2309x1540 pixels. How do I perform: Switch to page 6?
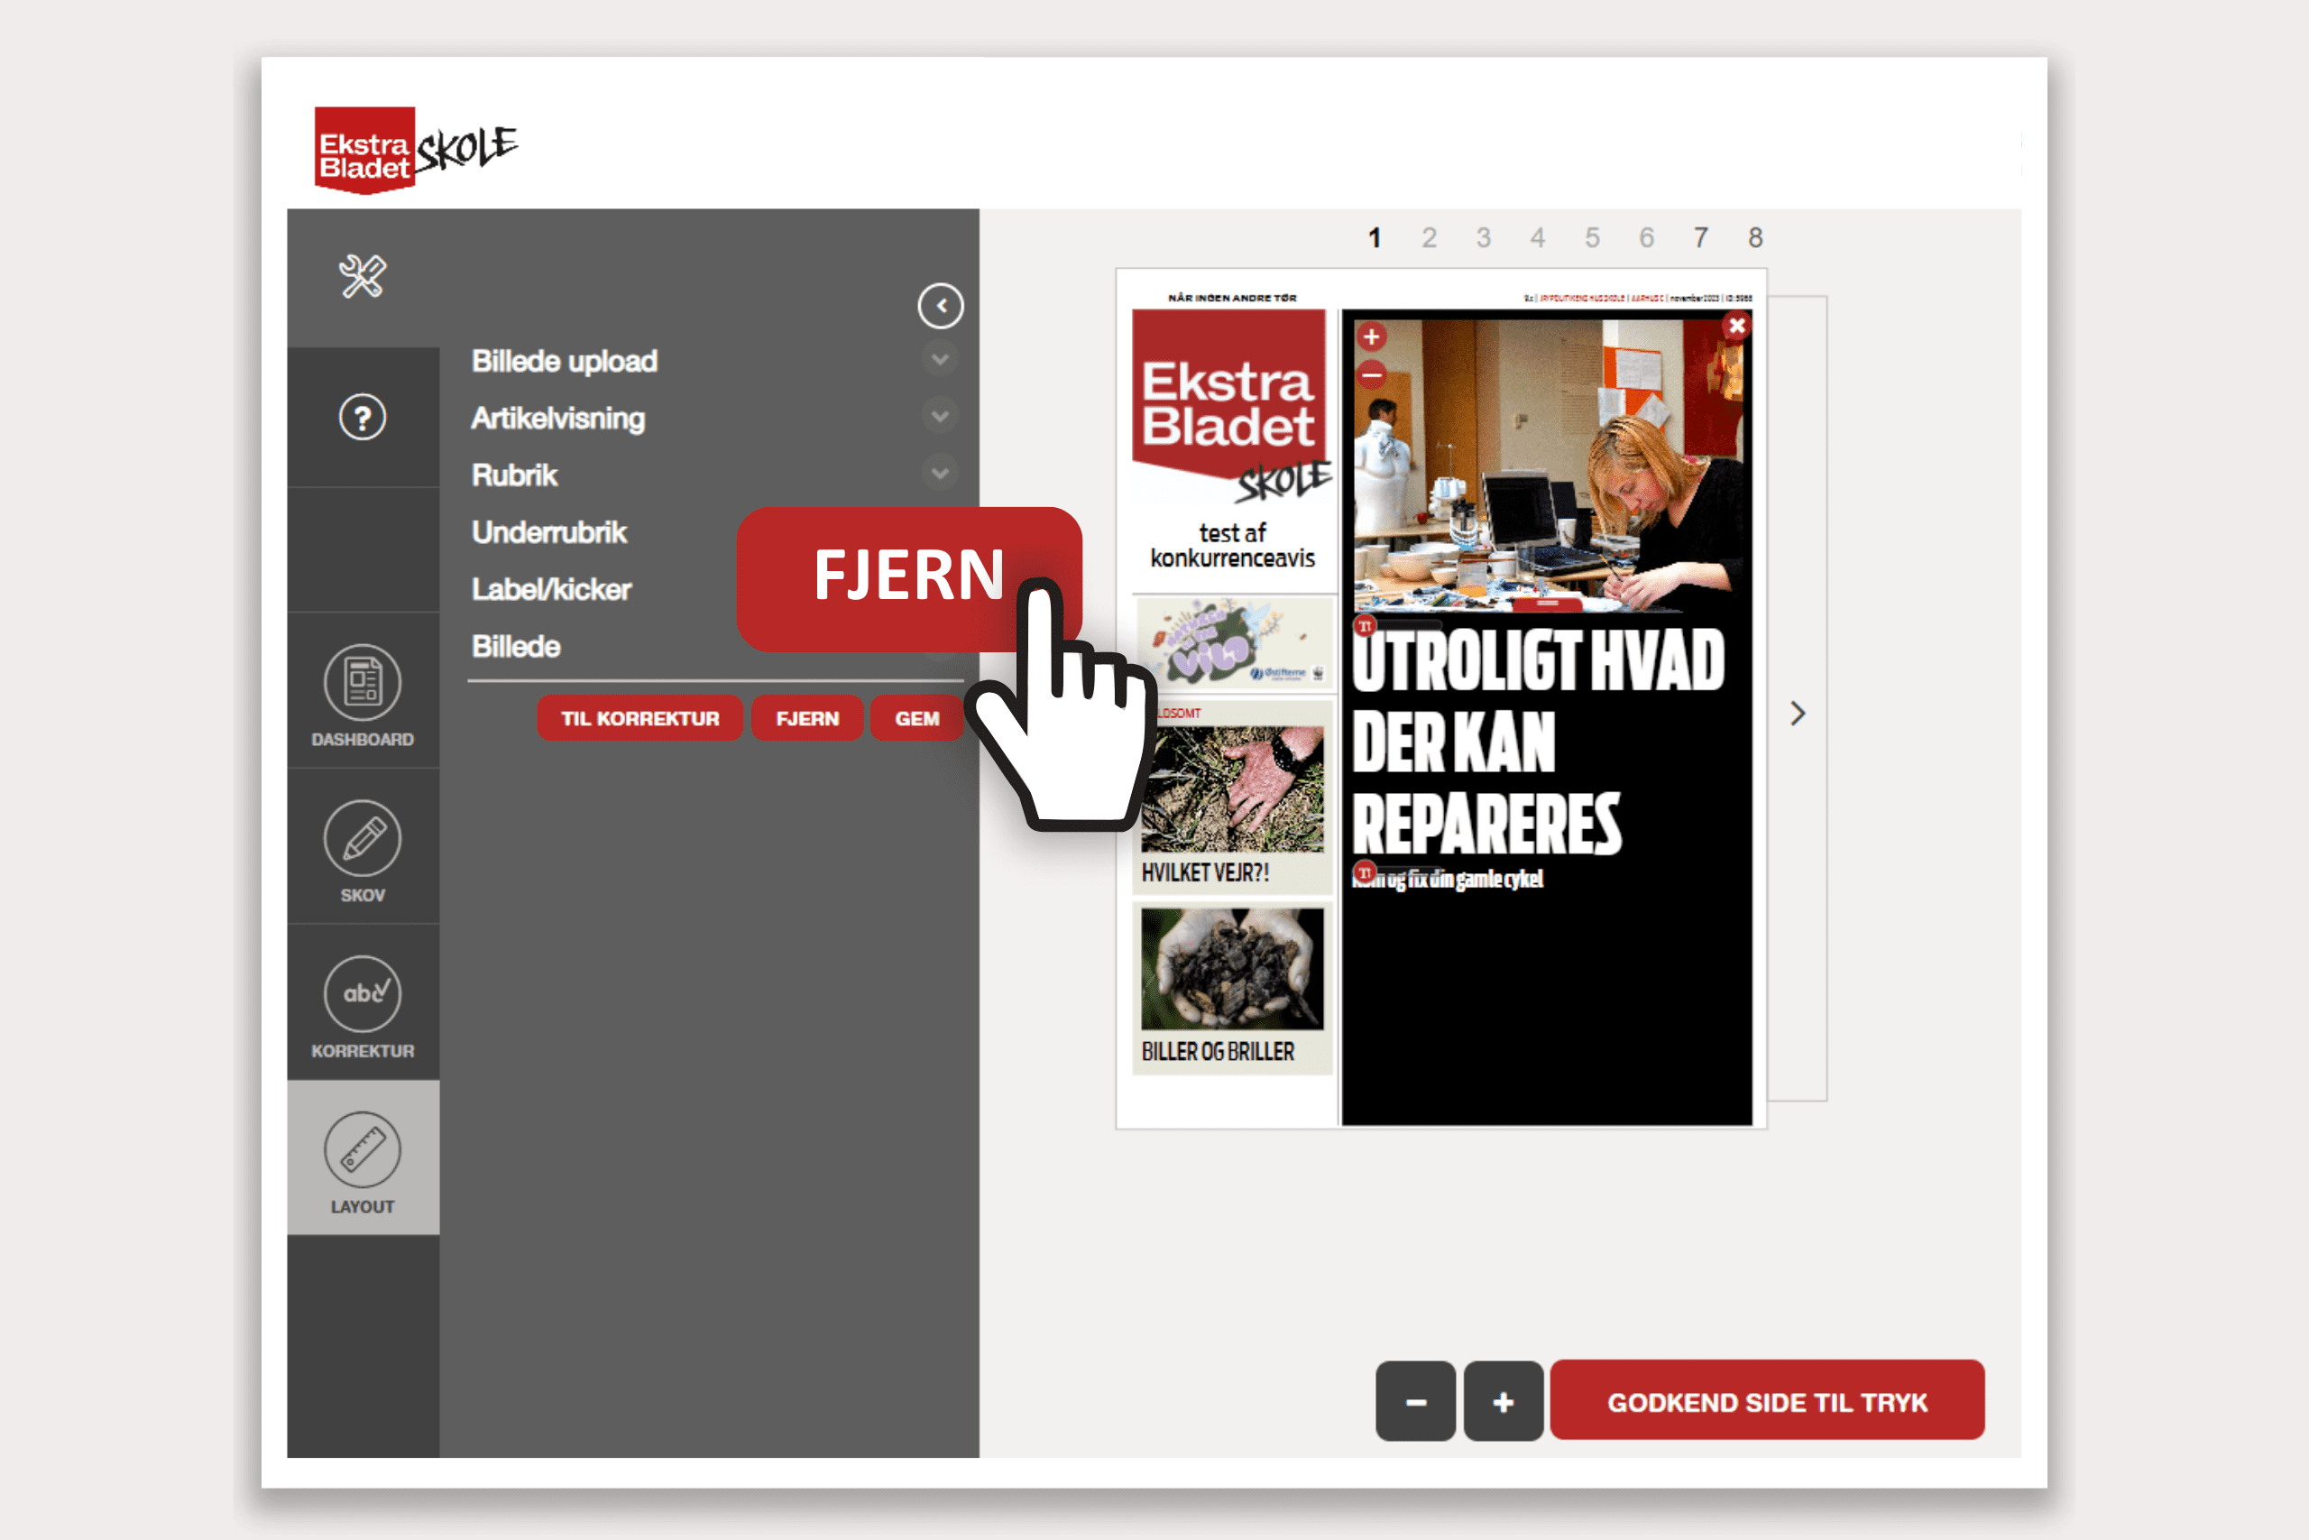pyautogui.click(x=1646, y=237)
